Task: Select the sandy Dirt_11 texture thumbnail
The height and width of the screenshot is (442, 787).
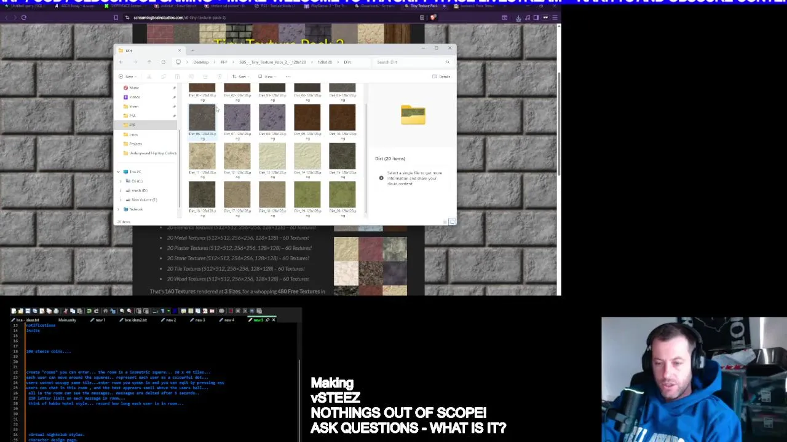Action: [202, 156]
